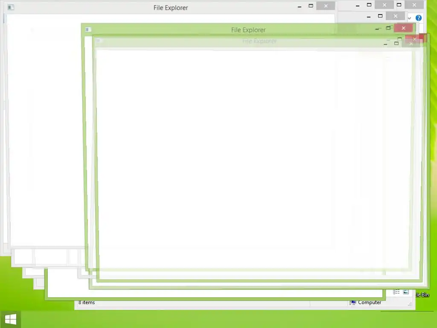437x328 pixels.
Task: Click the "Computer" label in the status bar
Action: point(369,302)
